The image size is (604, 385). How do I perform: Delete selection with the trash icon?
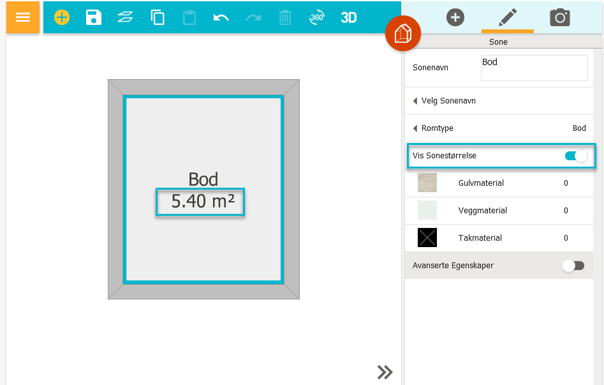[285, 17]
